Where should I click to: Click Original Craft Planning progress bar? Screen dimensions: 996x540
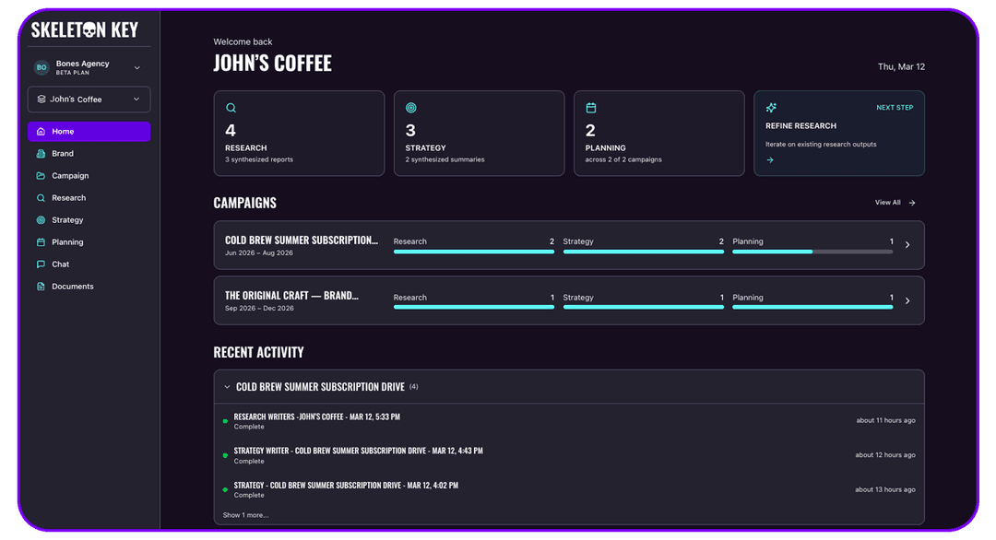pyautogui.click(x=812, y=307)
